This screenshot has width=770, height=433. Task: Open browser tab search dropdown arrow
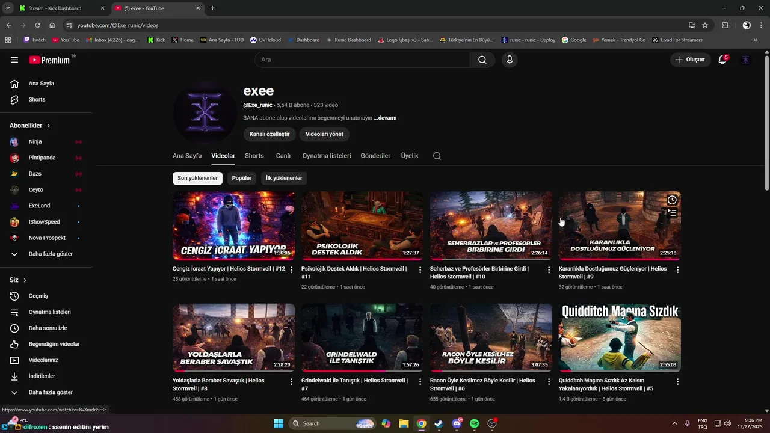coord(8,8)
